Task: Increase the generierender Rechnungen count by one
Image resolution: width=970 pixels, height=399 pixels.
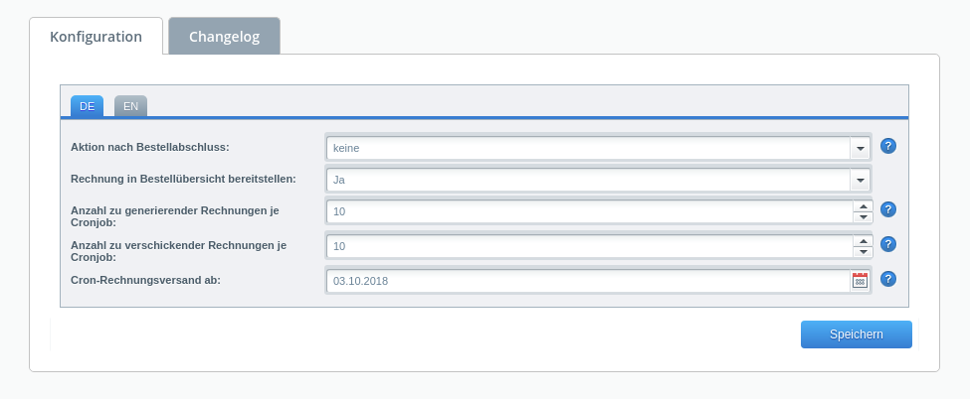Action: [x=863, y=206]
